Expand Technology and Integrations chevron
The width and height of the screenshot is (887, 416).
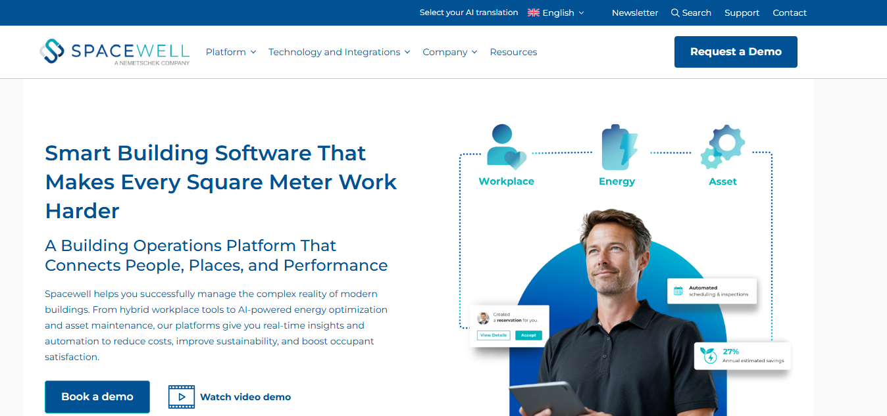[407, 52]
